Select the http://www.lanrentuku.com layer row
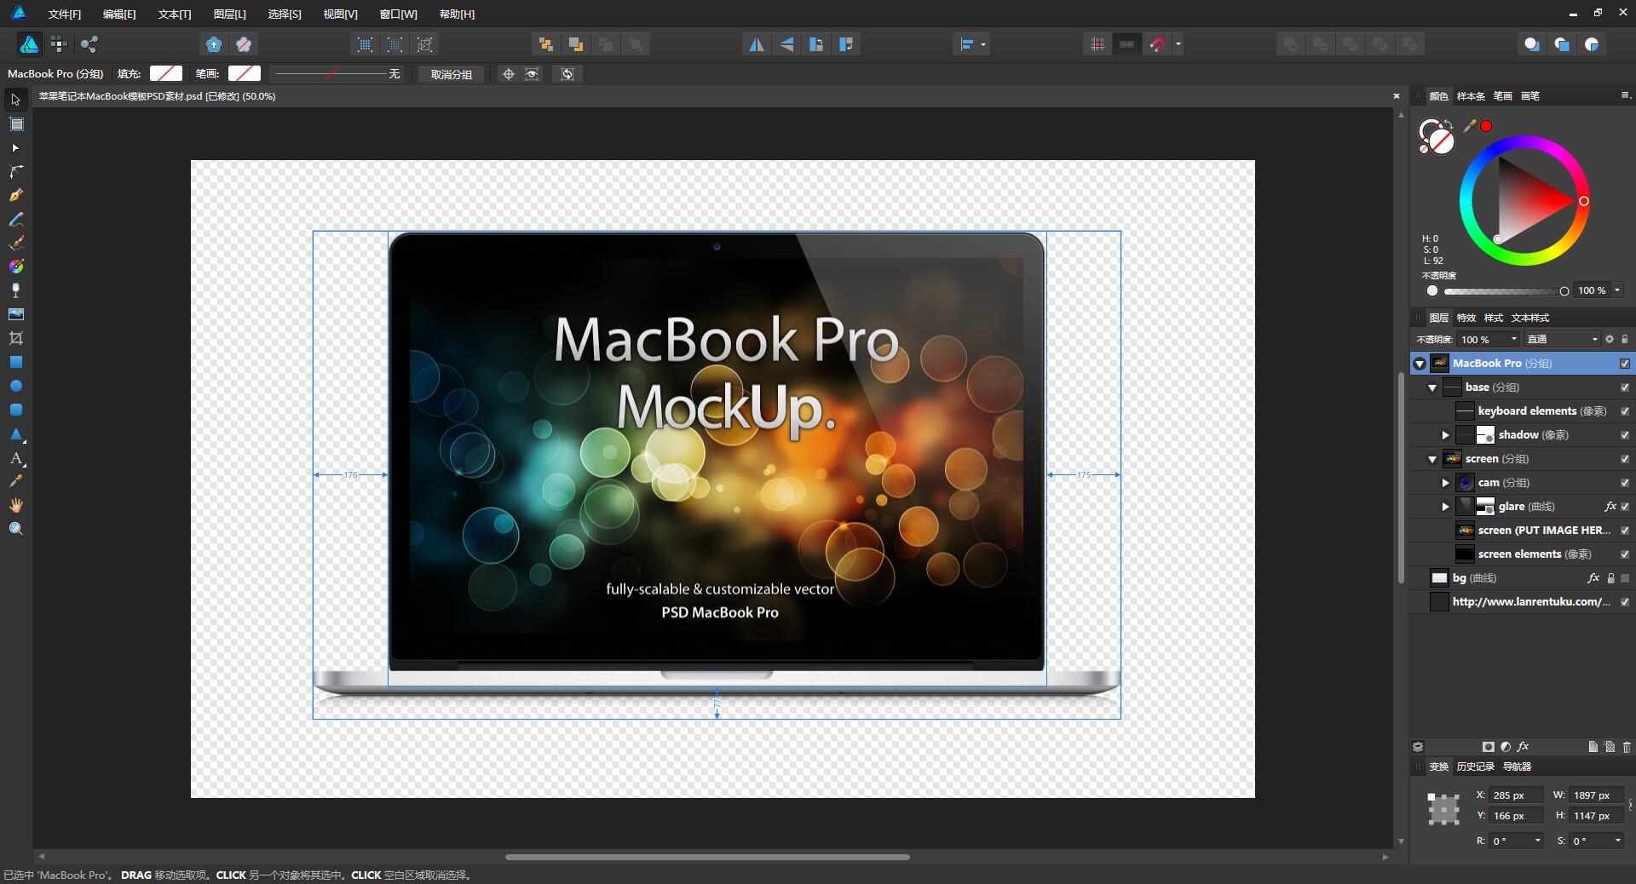The height and width of the screenshot is (884, 1636). click(x=1523, y=602)
